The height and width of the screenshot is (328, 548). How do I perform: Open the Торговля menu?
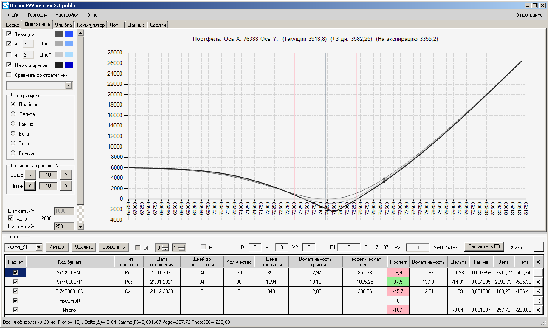37,15
